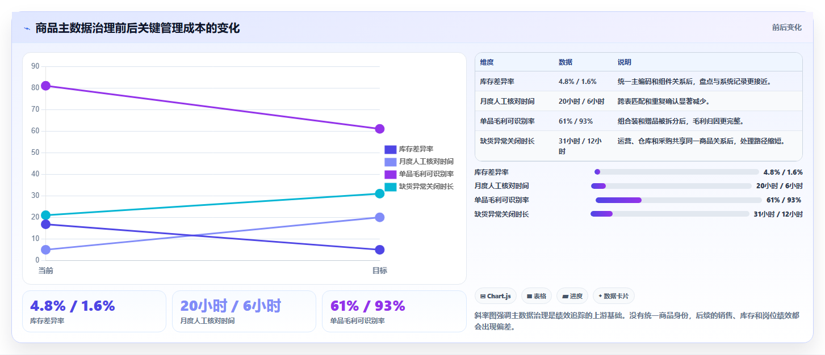
Task: Click the 缺货异常关闭时长 legend label in chart
Action: 426,187
